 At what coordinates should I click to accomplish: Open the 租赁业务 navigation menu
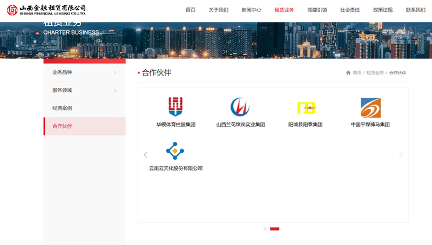(x=284, y=10)
